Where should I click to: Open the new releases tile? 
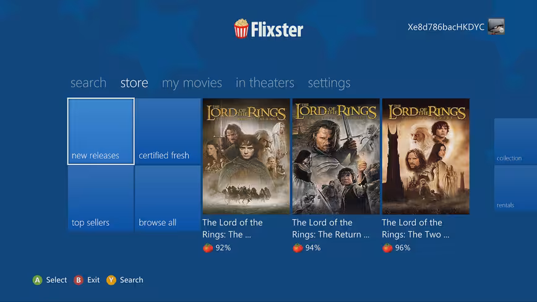pyautogui.click(x=101, y=131)
